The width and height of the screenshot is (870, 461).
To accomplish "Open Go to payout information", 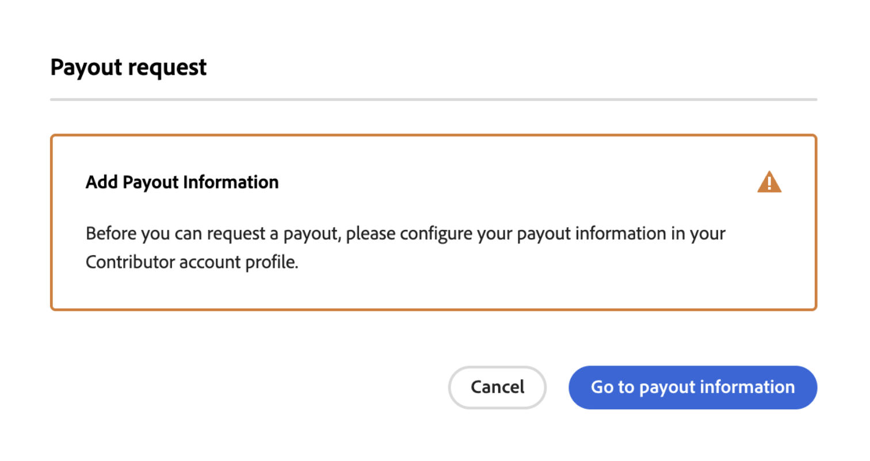I will point(693,387).
